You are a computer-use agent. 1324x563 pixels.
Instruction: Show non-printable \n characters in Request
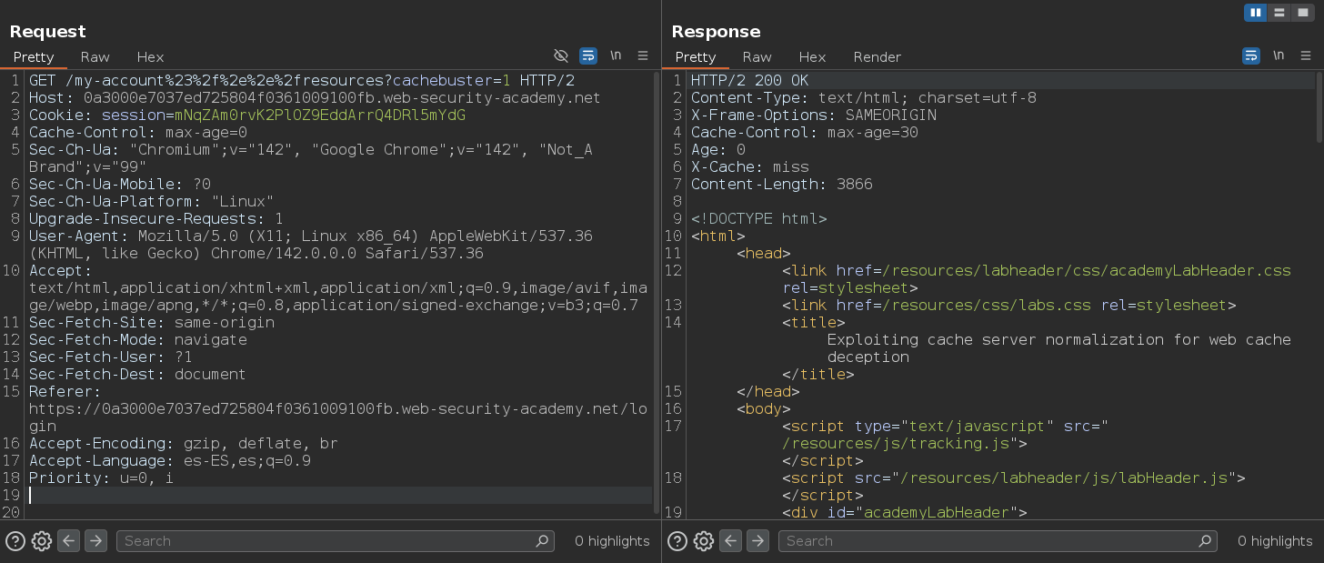[x=616, y=55]
